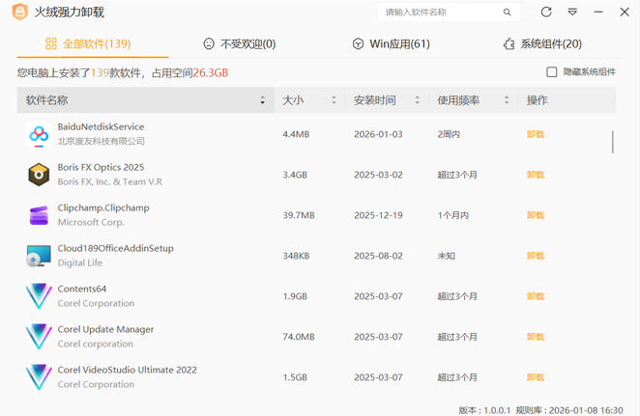This screenshot has width=640, height=416.
Task: Click the 规则库 2026-01-08 16:30 text
Action: pyautogui.click(x=569, y=410)
